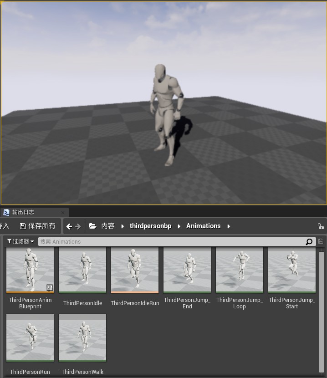
Task: Click the save search icon beside the search box
Action: (321, 241)
